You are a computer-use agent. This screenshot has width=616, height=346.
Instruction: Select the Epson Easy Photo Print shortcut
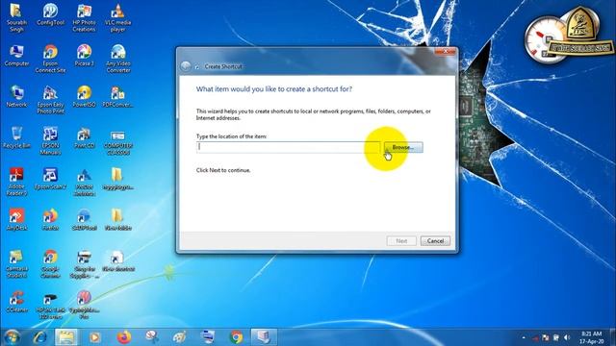pos(50,100)
